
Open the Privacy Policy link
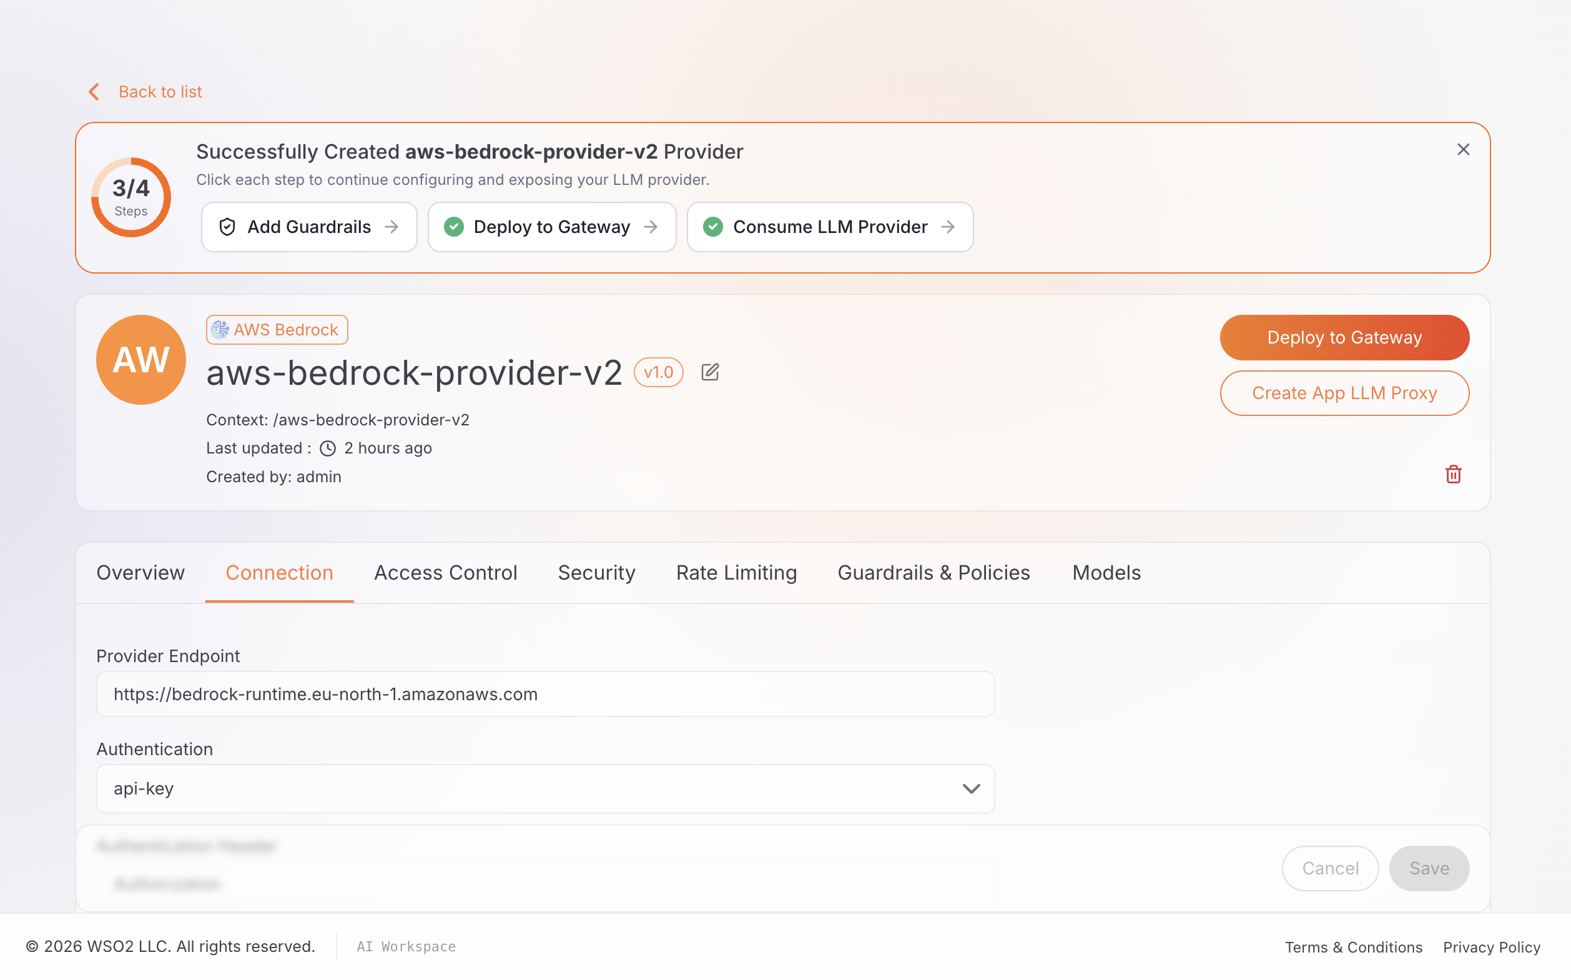pyautogui.click(x=1491, y=947)
